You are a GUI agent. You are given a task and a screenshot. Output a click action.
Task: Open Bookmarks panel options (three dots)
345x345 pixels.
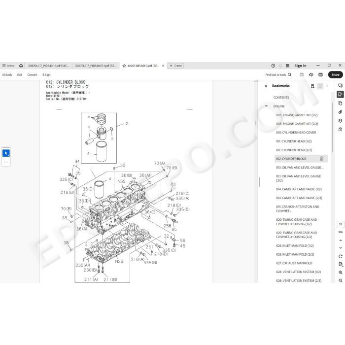(328, 86)
